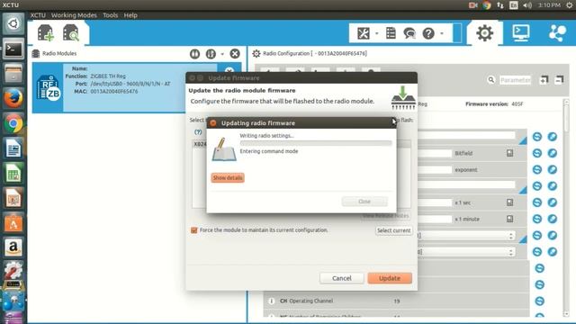The width and height of the screenshot is (576, 324).
Task: Click the Close button in progress dialog
Action: pyautogui.click(x=364, y=202)
